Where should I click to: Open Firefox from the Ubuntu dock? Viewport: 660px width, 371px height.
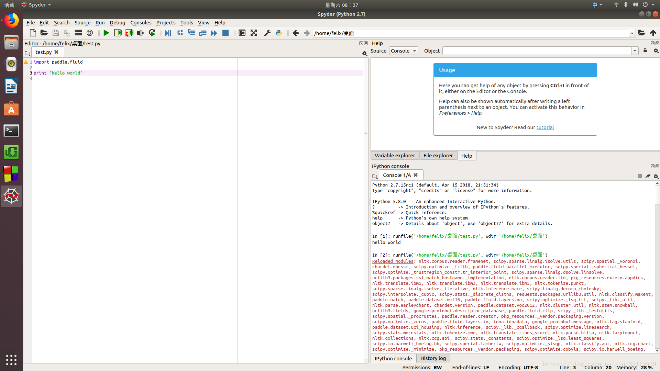coord(11,20)
